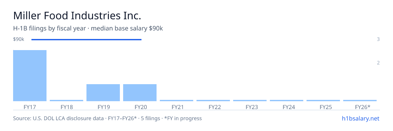393x131 pixels.
Task: Click the FY22 bar stub
Action: (213, 101)
